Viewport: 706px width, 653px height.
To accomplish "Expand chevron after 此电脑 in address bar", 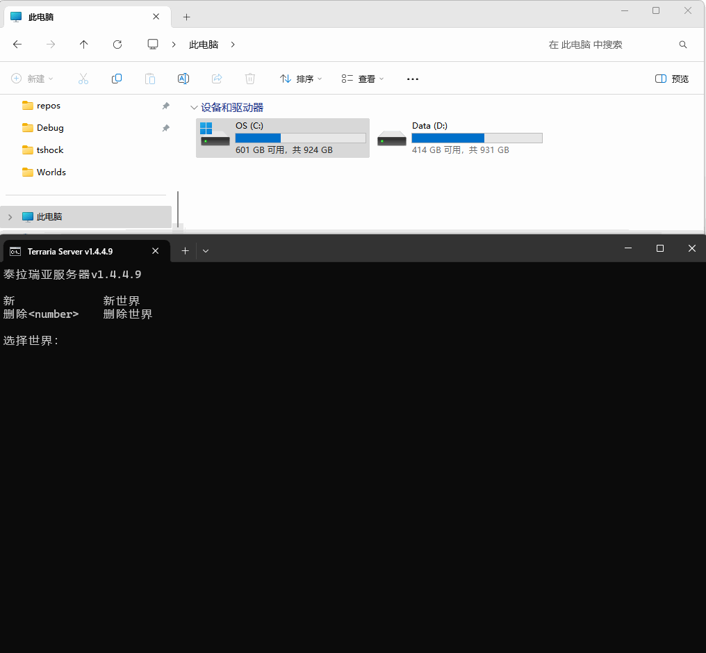I will coord(233,45).
